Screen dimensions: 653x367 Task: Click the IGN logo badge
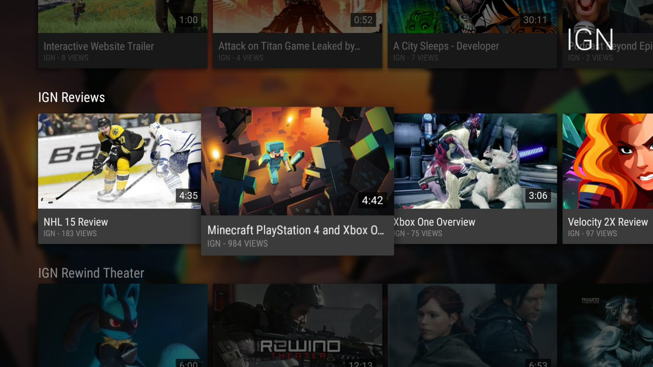pyautogui.click(x=590, y=39)
